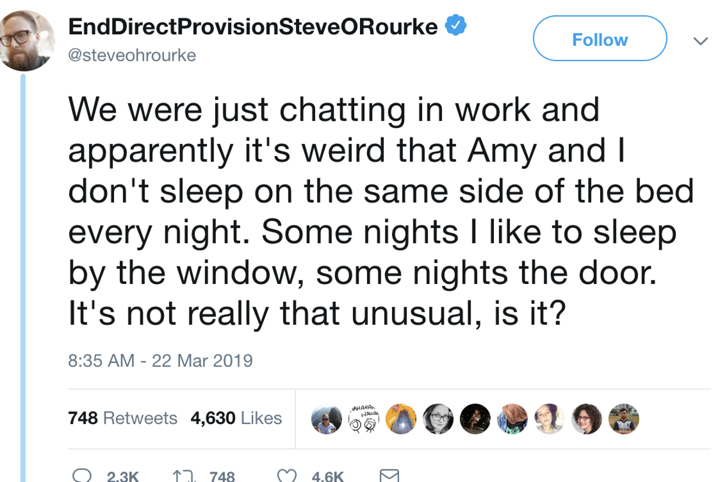Click the reply speech bubble icon
This screenshot has width=727, height=482.
[80, 476]
